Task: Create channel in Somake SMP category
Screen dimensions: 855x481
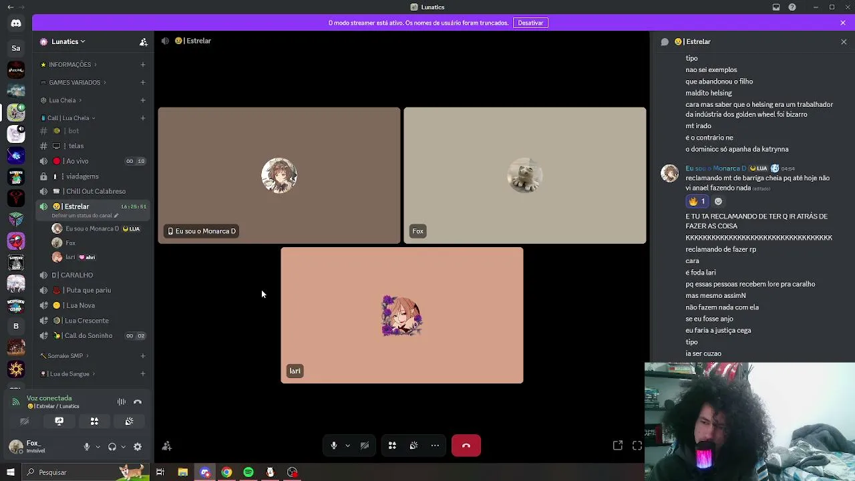Action: 142,355
